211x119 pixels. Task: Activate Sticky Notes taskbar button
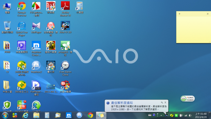[x=101, y=115]
